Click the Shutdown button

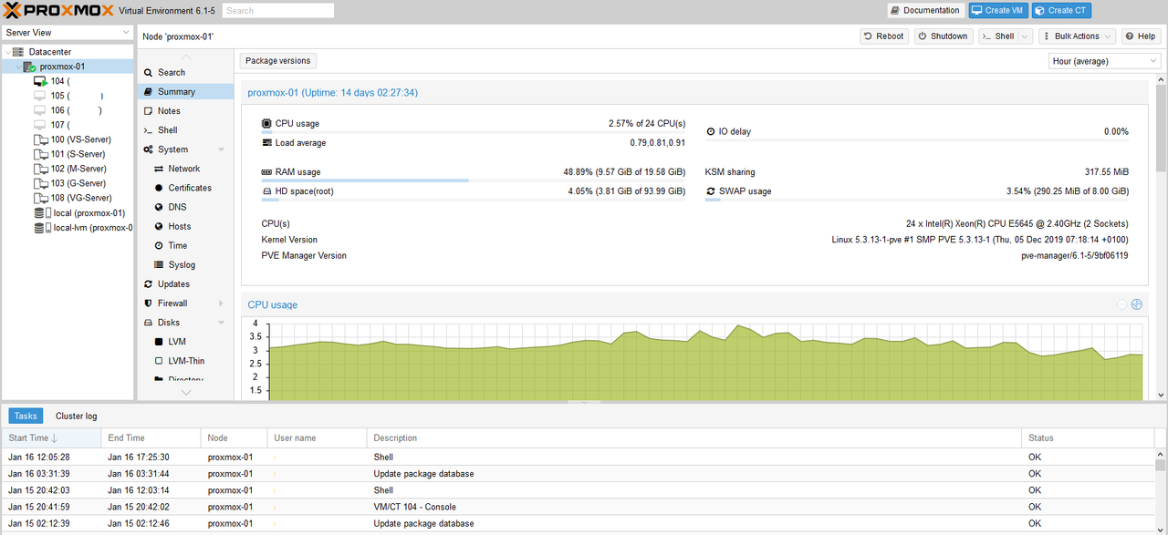(x=943, y=36)
